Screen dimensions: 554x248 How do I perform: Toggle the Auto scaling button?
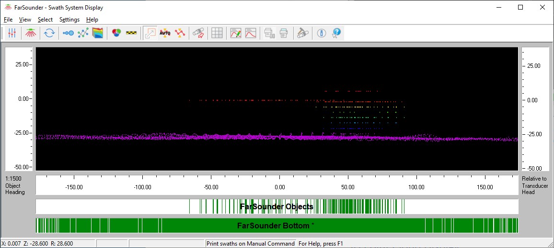(x=165, y=33)
